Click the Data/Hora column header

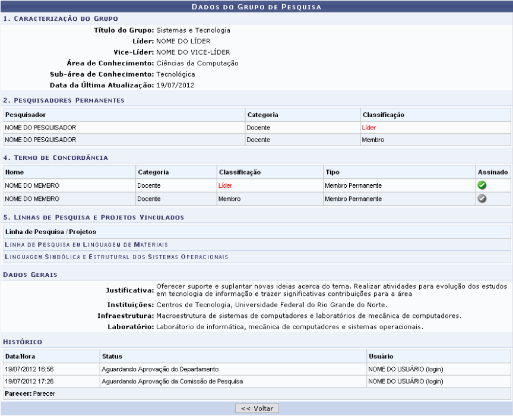coord(21,356)
